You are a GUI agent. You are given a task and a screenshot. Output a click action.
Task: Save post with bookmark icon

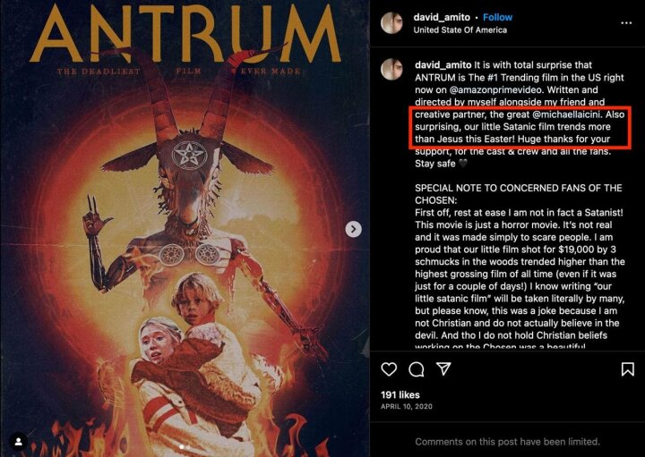[627, 369]
